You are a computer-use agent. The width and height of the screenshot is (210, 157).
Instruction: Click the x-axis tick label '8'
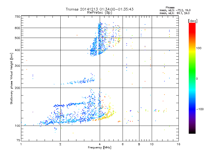139,144
